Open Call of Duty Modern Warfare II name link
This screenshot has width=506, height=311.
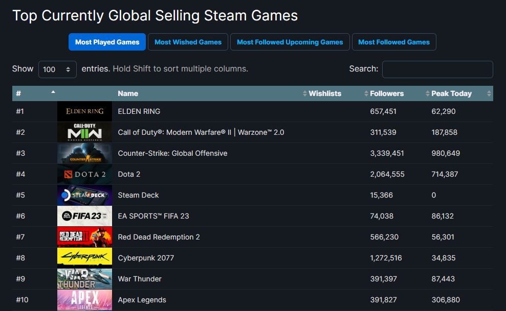(x=201, y=132)
